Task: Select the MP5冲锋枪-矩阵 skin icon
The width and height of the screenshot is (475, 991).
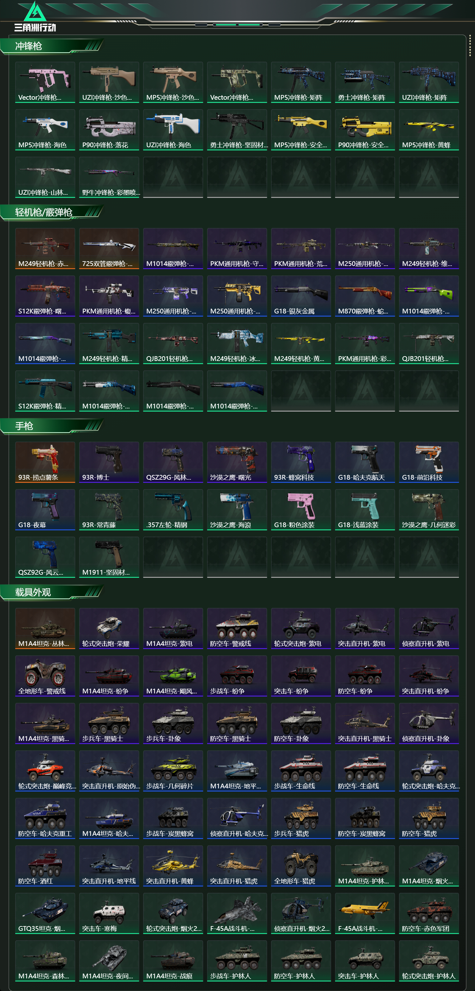Action: tap(301, 82)
